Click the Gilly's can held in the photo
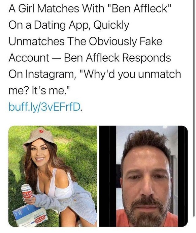The image size is (196, 233). [27, 192]
